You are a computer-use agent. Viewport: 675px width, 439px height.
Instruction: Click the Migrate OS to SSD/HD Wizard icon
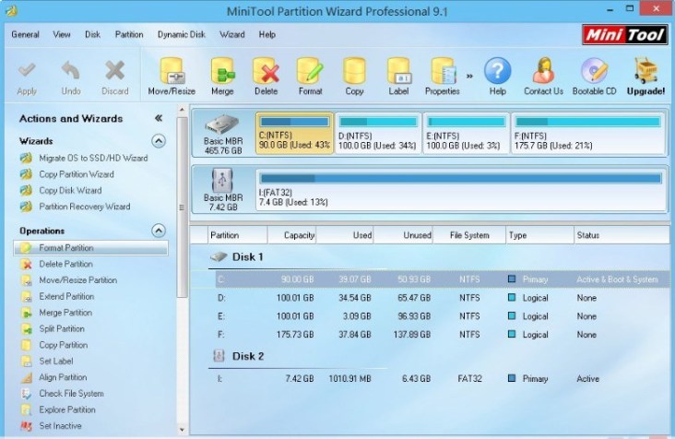26,158
